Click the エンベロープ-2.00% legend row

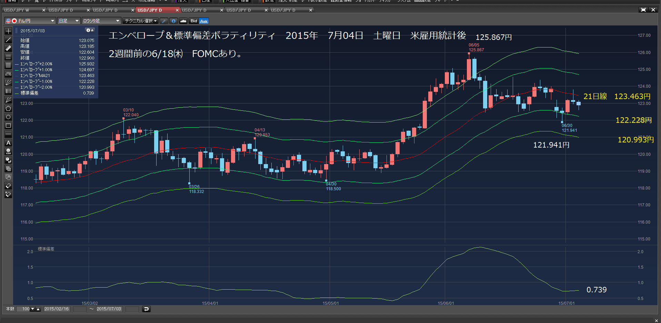pyautogui.click(x=55, y=87)
